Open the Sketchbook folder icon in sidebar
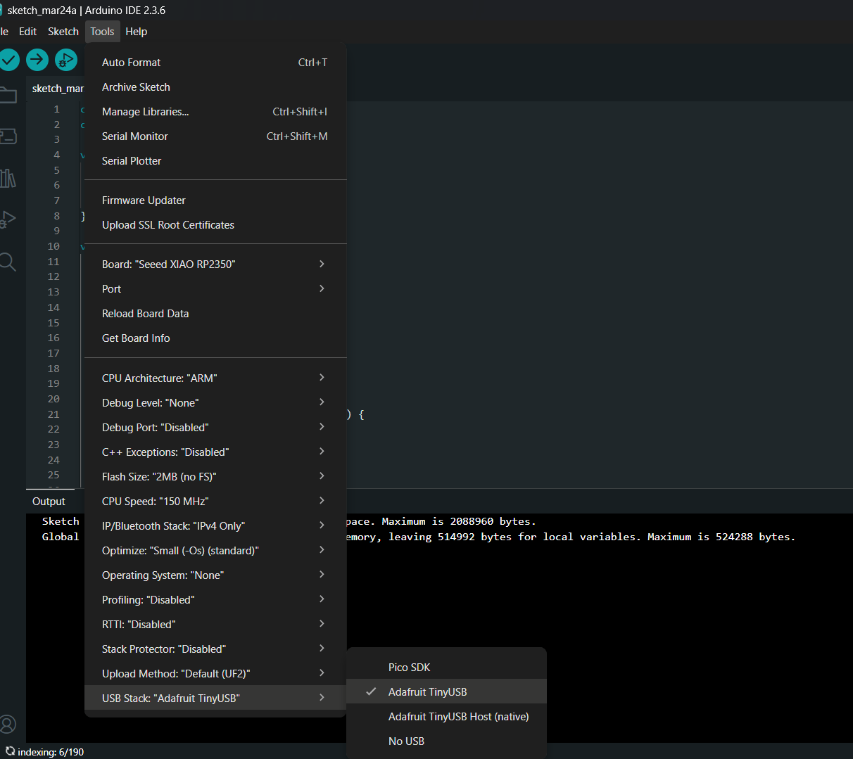 [8, 95]
